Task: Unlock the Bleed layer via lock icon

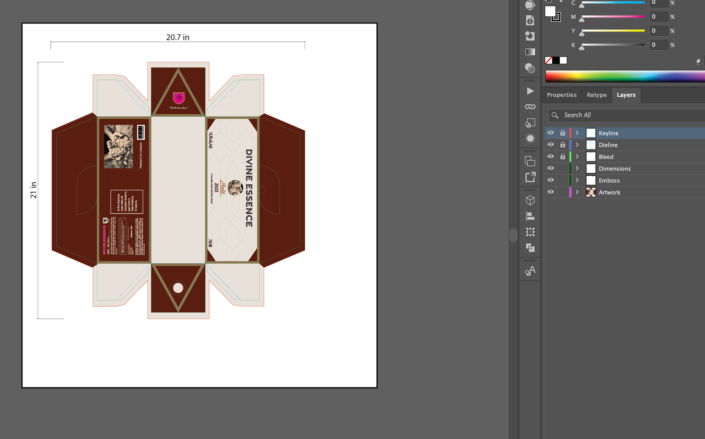Action: [563, 156]
